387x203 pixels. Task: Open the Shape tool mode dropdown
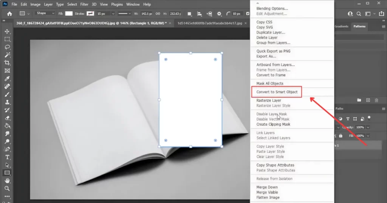[x=45, y=13]
